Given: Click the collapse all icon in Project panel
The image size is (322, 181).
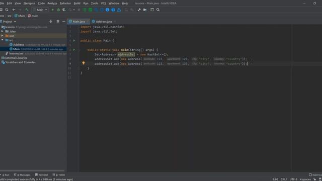Looking at the screenshot, I should tap(51, 21).
